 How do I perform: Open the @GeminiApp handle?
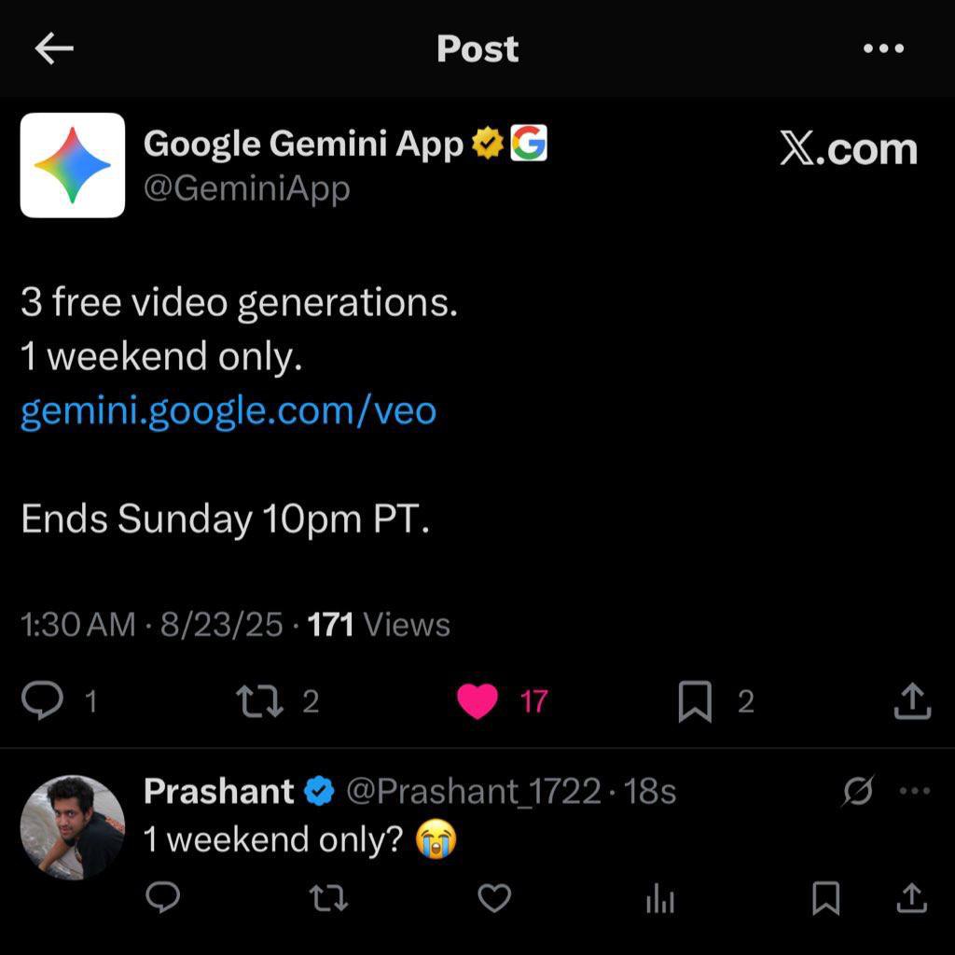[x=247, y=189]
